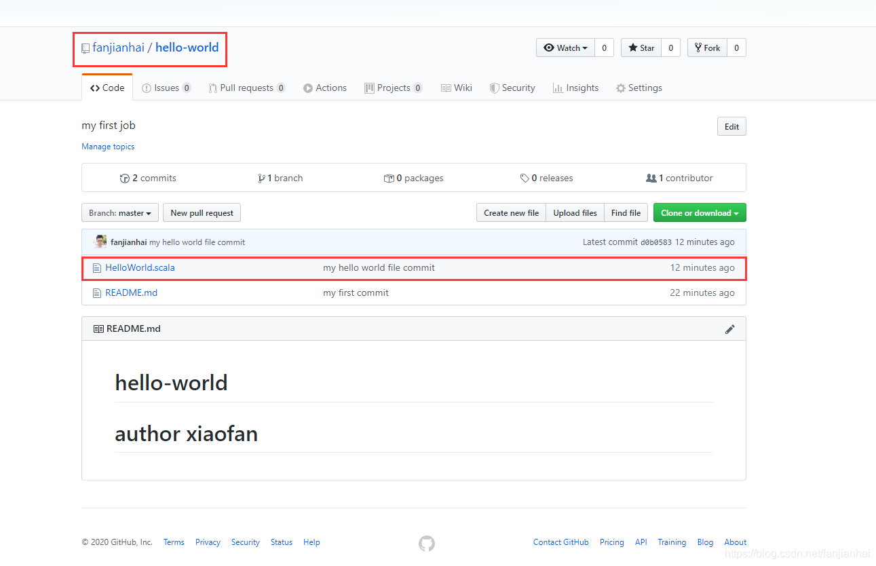Screen dimensions: 876x566
Task: Switch to the Issues tab
Action: 166,88
